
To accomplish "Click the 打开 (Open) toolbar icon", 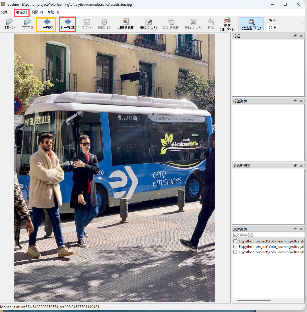I will point(9,24).
